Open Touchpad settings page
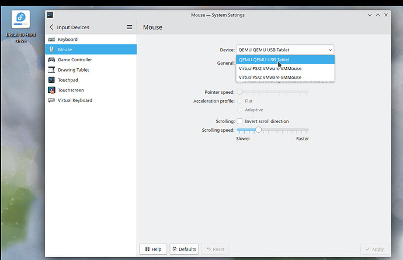403x260 pixels. [91, 80]
